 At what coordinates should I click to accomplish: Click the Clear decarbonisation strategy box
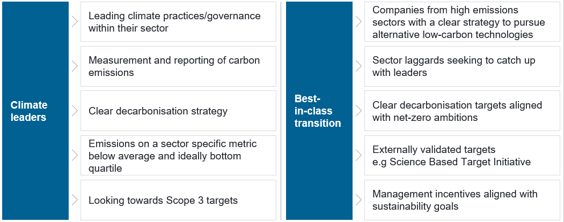pyautogui.click(x=178, y=111)
